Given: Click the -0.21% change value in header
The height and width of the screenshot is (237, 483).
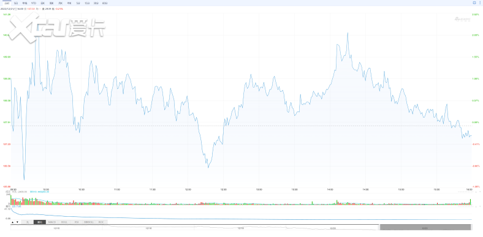Looking at the screenshot, I should 59,9.
